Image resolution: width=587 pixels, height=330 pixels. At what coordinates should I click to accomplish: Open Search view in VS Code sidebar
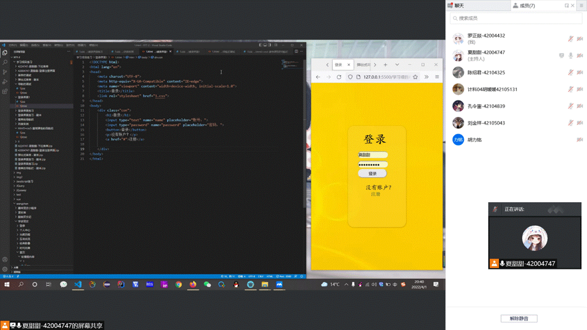tap(5, 62)
